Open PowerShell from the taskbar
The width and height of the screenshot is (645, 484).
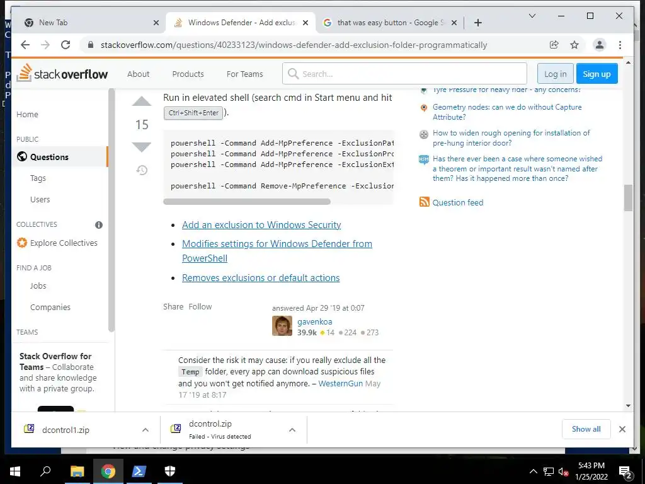pos(138,471)
